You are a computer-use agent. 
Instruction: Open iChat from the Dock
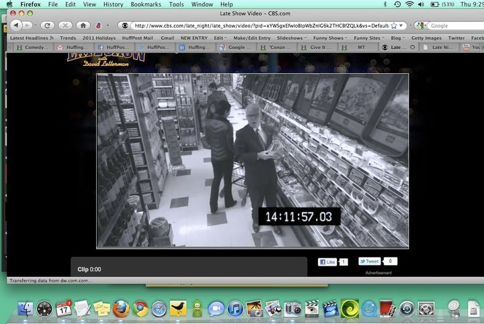(x=216, y=309)
